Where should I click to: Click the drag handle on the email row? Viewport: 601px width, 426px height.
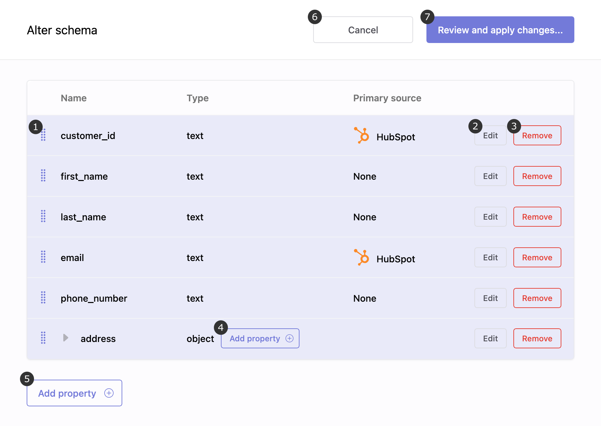[43, 257]
